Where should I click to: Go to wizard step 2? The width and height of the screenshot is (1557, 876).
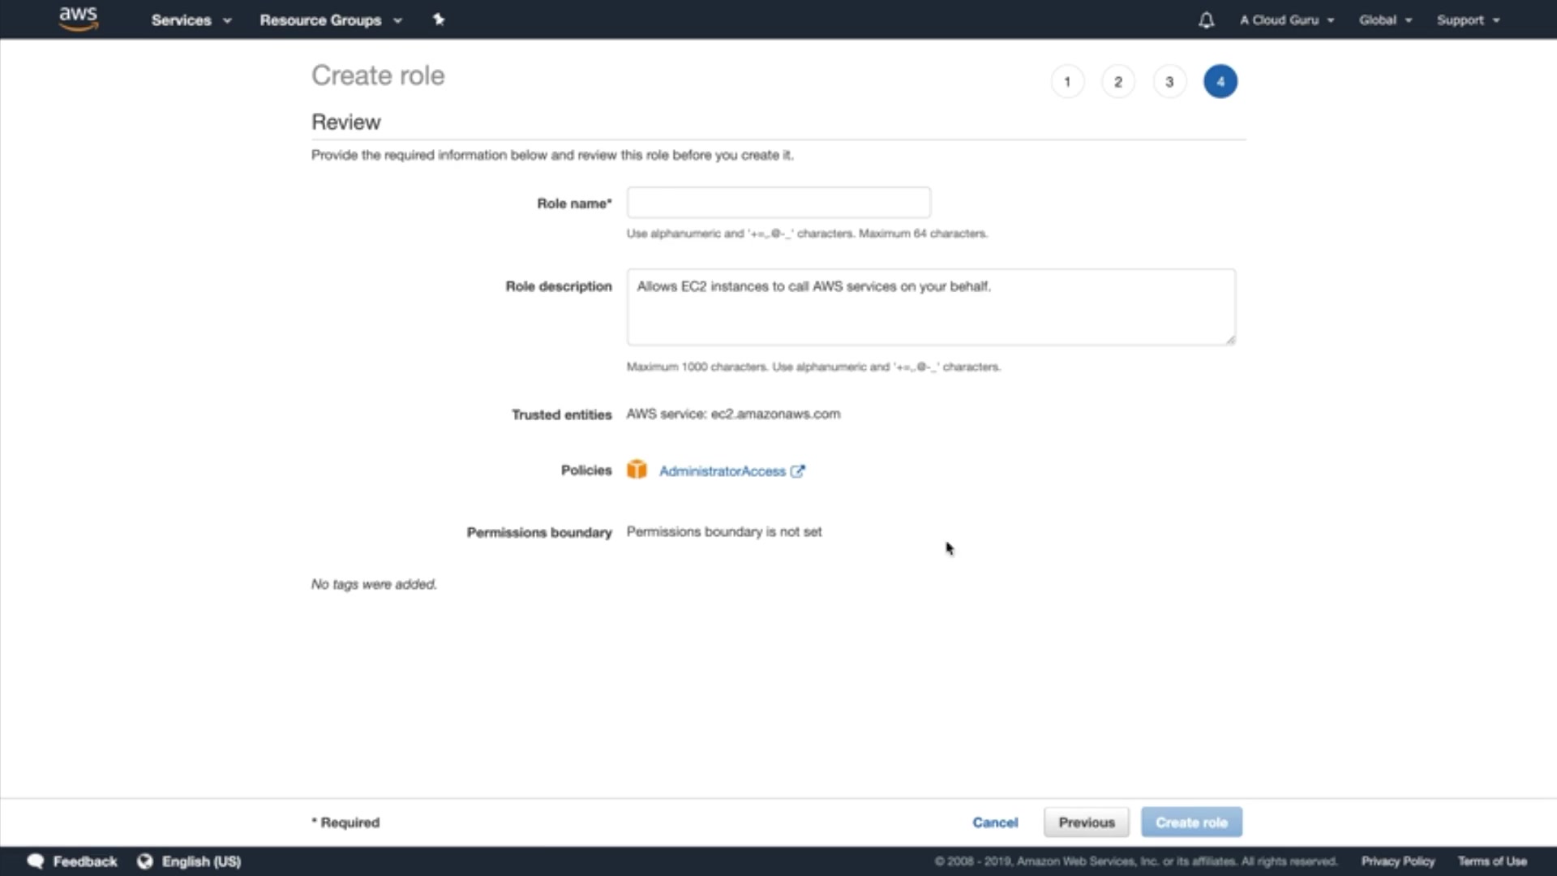coord(1118,82)
